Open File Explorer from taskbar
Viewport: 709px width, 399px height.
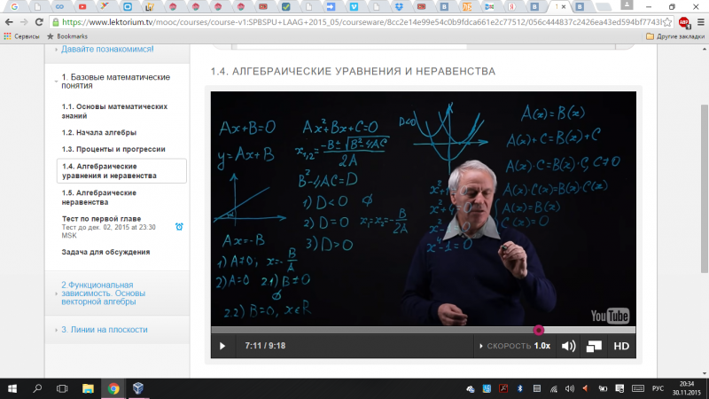pos(88,388)
